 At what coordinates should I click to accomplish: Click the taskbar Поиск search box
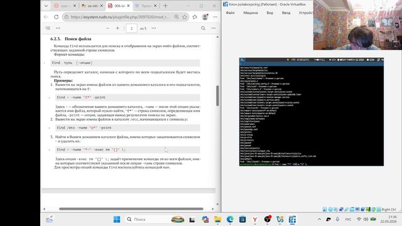155,219
